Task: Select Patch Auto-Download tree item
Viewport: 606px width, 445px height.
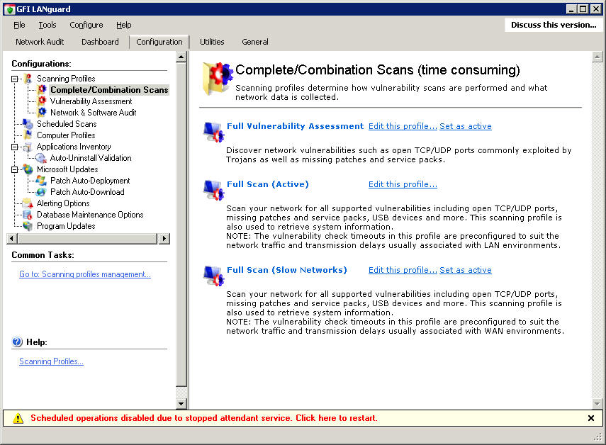Action: [87, 192]
